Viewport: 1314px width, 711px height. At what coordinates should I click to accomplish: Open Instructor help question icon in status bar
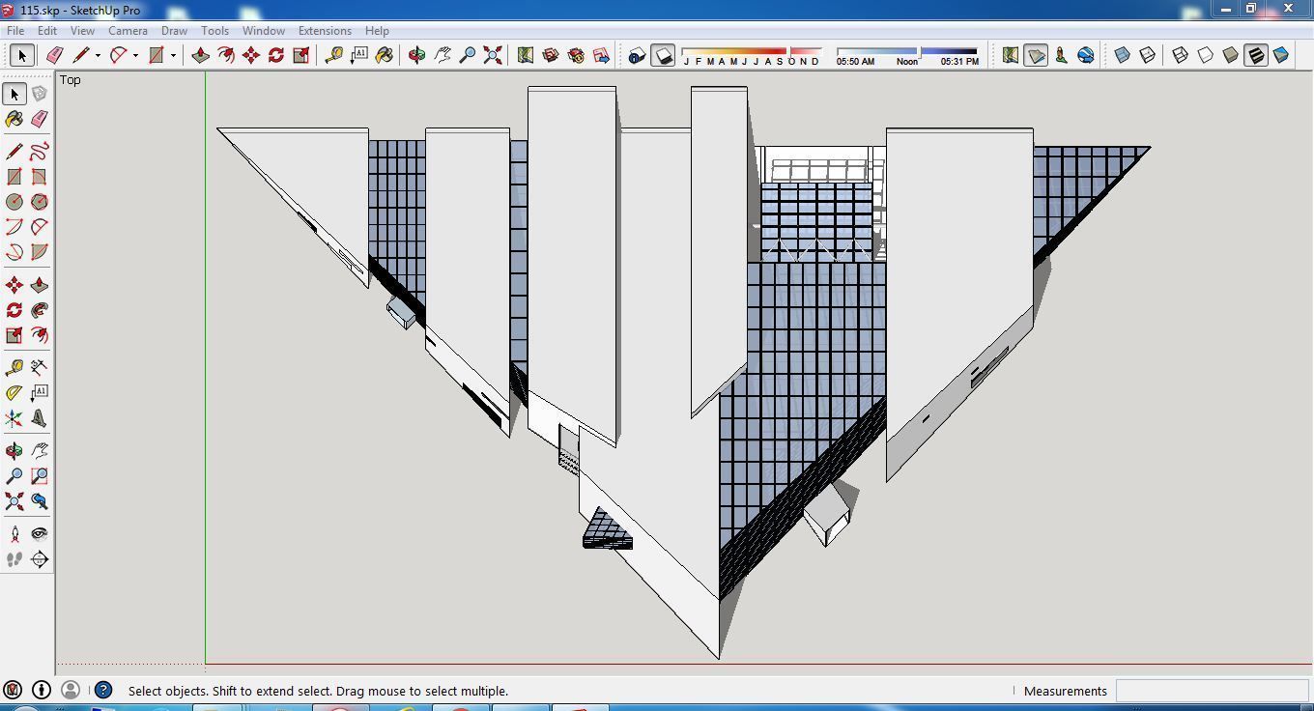[x=103, y=691]
